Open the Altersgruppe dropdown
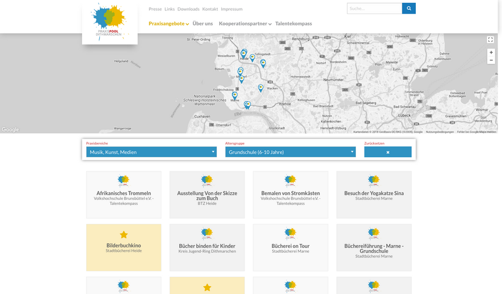The height and width of the screenshot is (294, 502). point(290,152)
